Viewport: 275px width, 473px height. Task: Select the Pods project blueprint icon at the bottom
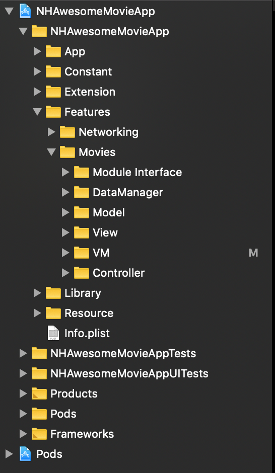point(25,454)
